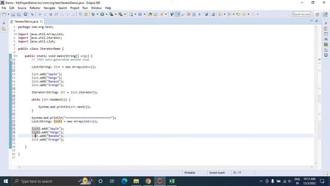The image size is (330, 186).
Task: Open the Navigate menu
Action: [x=49, y=8]
